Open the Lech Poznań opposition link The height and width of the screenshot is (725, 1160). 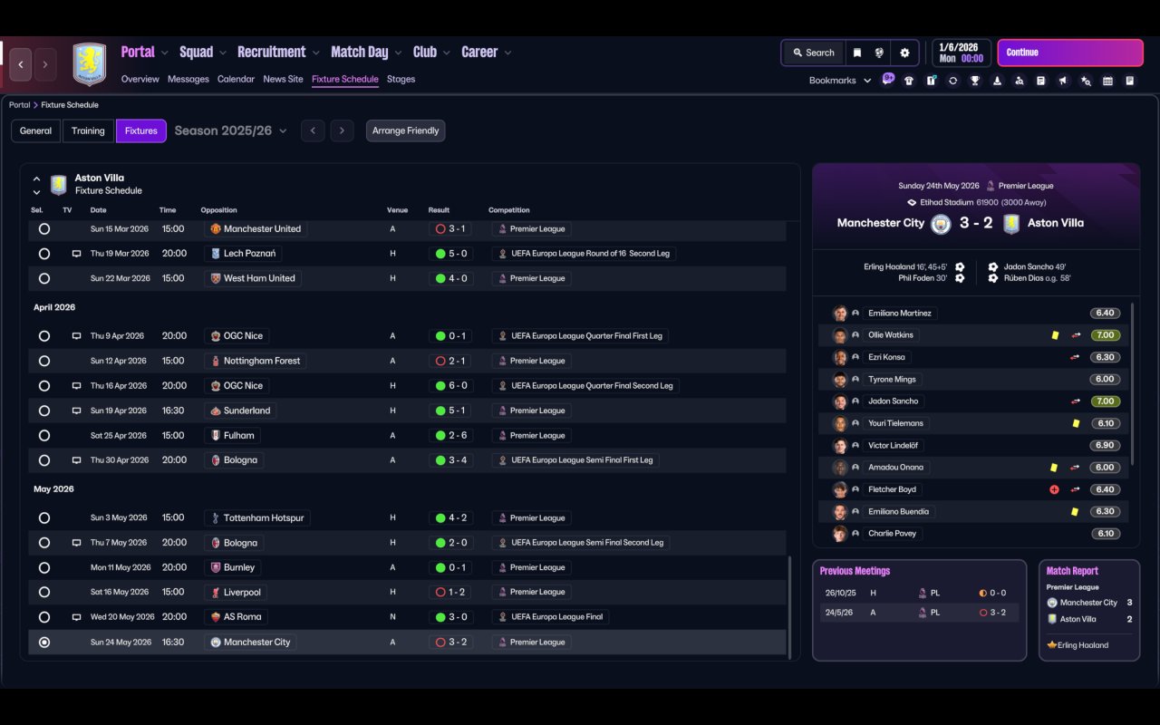tap(243, 254)
